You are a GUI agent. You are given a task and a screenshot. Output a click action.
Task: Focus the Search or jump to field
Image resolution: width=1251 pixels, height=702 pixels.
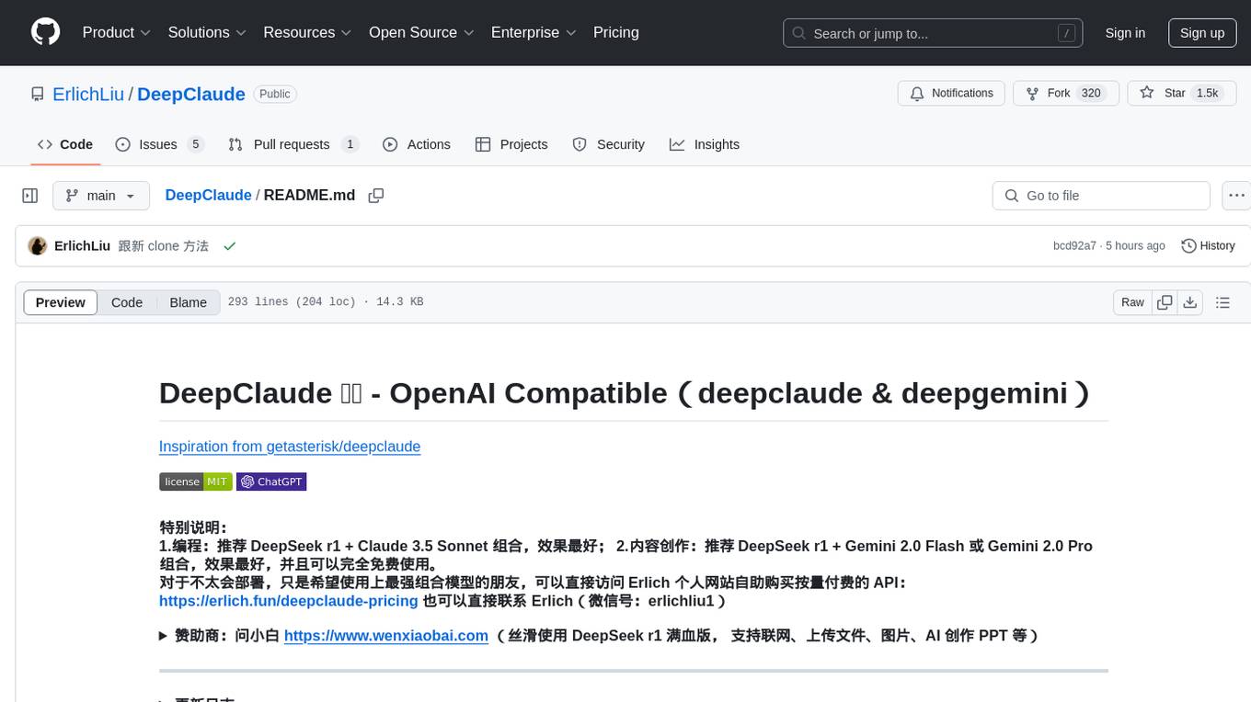[933, 33]
